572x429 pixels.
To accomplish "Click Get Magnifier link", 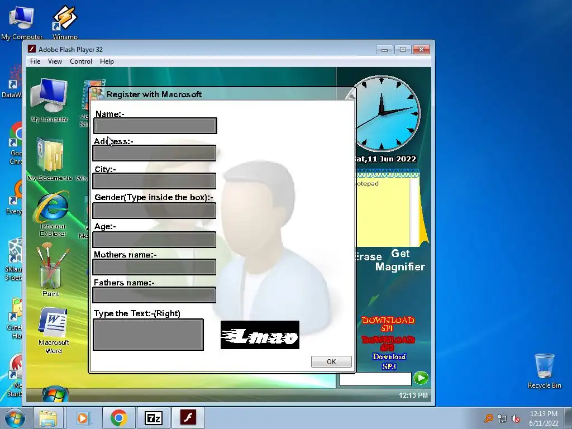I will tap(400, 260).
